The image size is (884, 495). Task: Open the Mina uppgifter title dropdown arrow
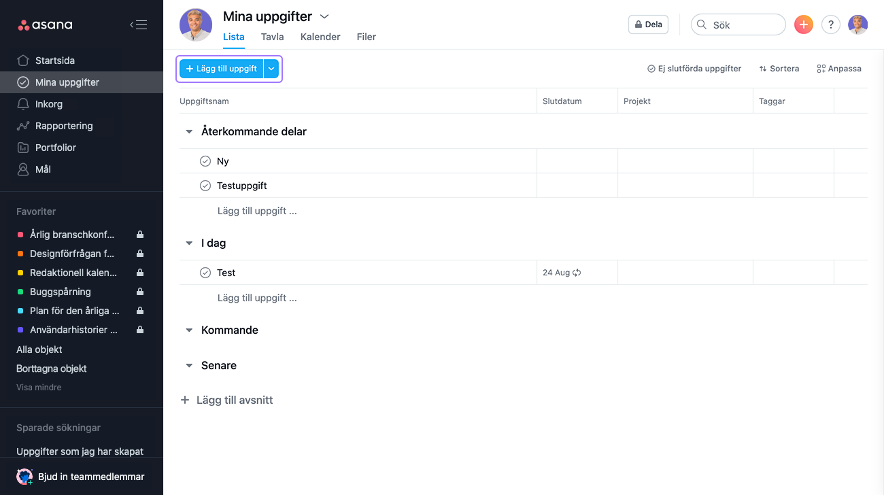(x=324, y=16)
